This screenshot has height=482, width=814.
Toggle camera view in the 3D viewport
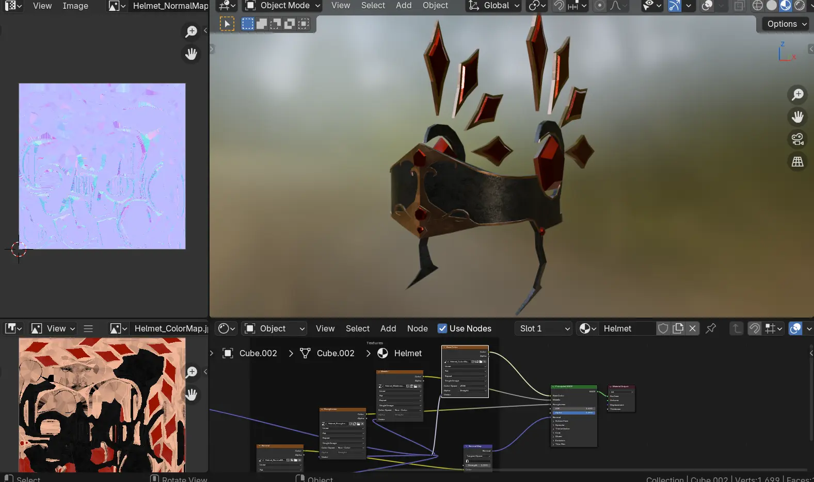pos(797,139)
